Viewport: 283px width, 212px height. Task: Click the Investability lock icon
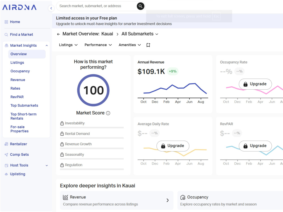(62, 123)
